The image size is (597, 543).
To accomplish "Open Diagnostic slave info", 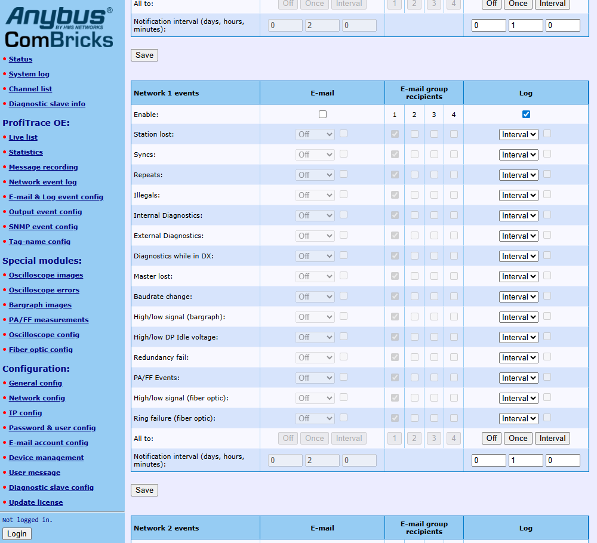I will [47, 103].
